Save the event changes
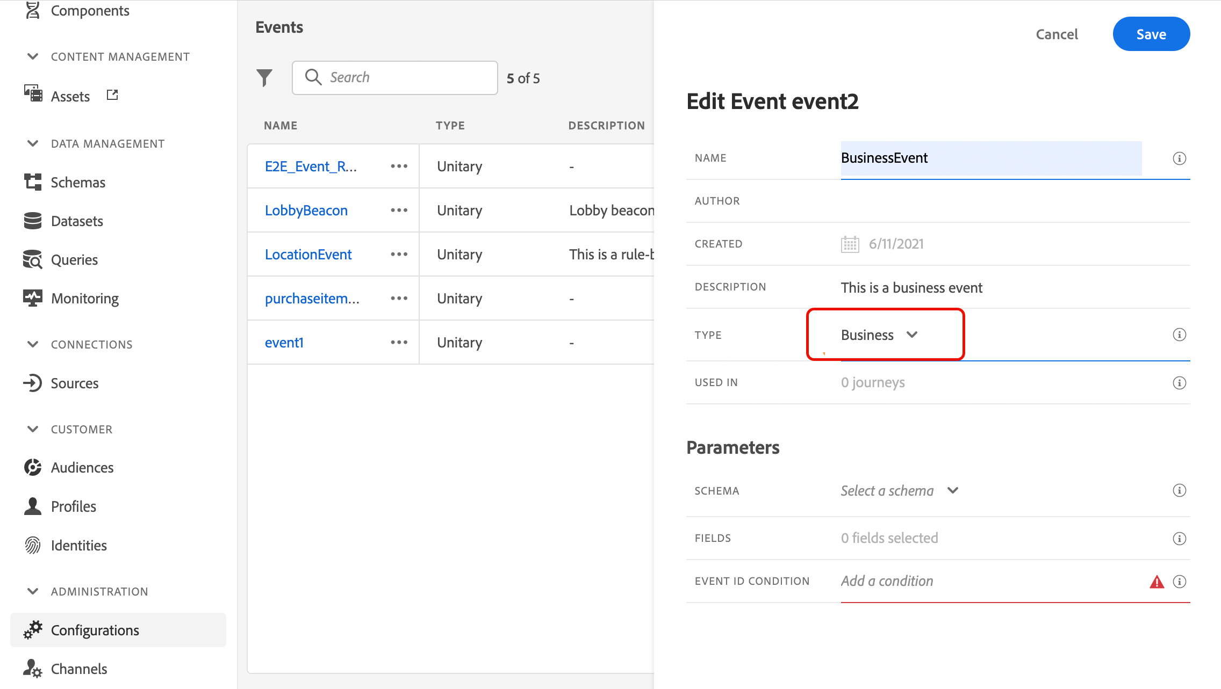Screen dimensions: 1221x689 click(1151, 34)
